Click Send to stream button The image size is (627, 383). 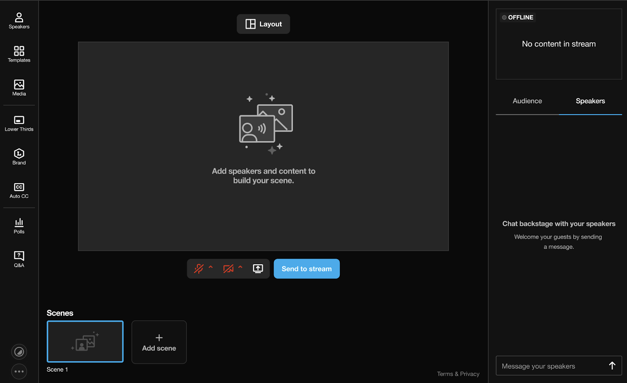coord(306,269)
